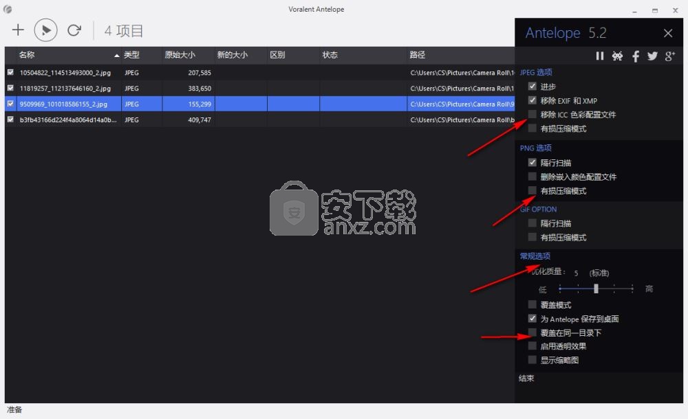This screenshot has height=419, width=688.
Task: Minimize the Voralent Antelope window
Action: (x=634, y=10)
